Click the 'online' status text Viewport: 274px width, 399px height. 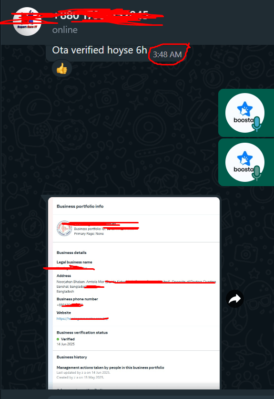coord(65,30)
